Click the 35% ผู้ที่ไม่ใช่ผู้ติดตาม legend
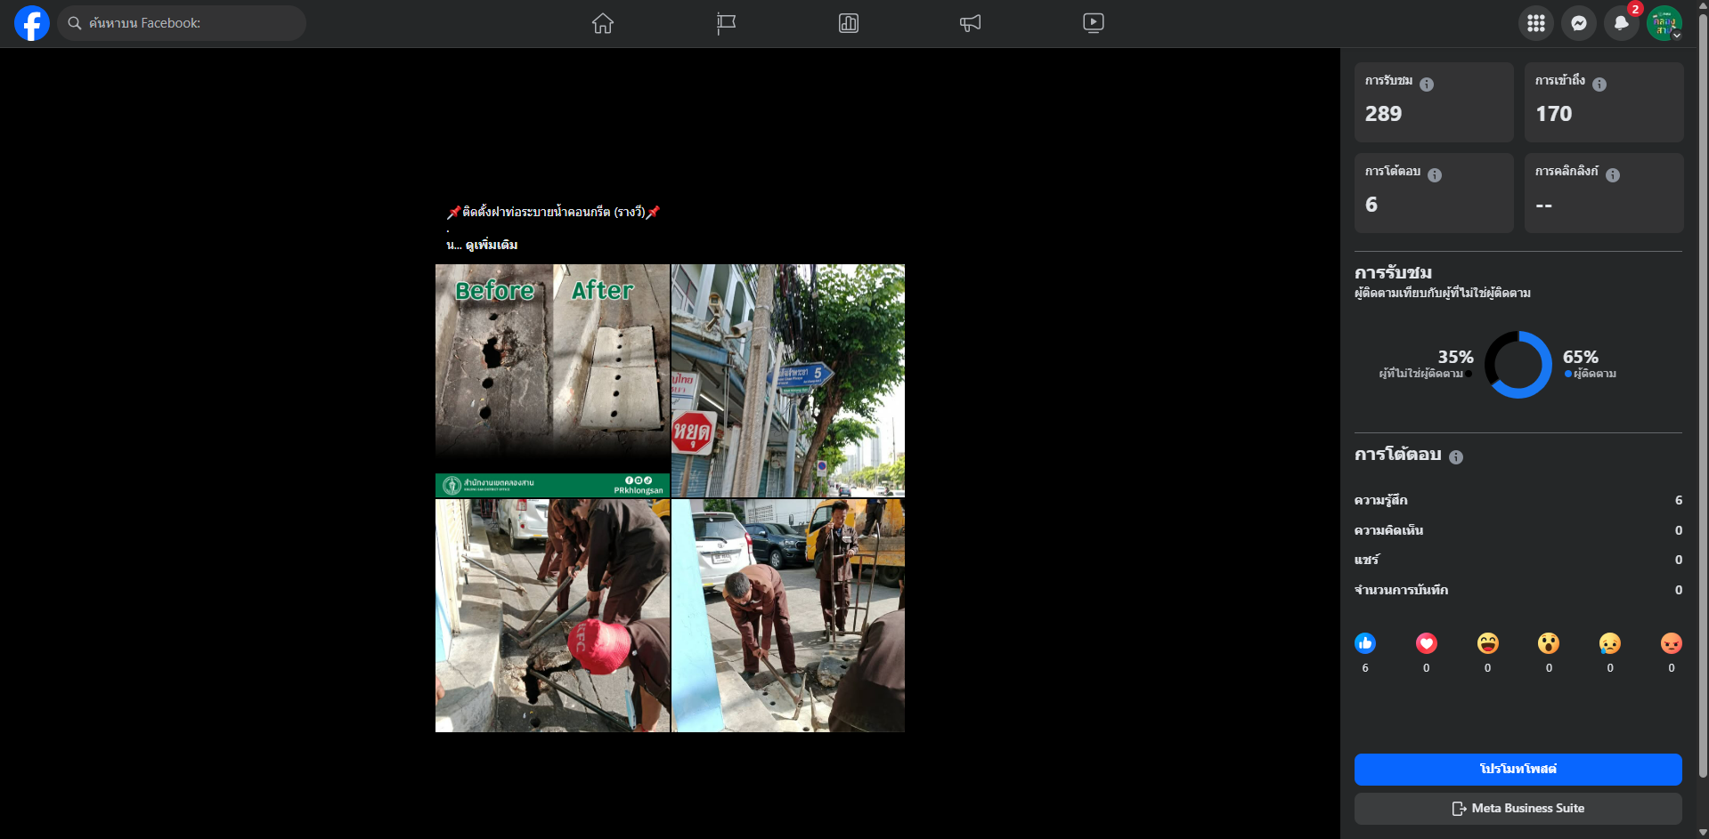 tap(1426, 364)
